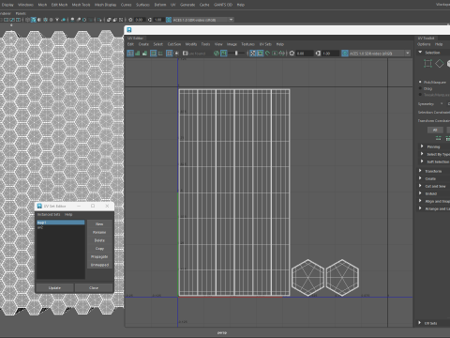This screenshot has width=450, height=338.
Task: Click left hexagon UV shell in UV Editor
Action: coord(307,278)
